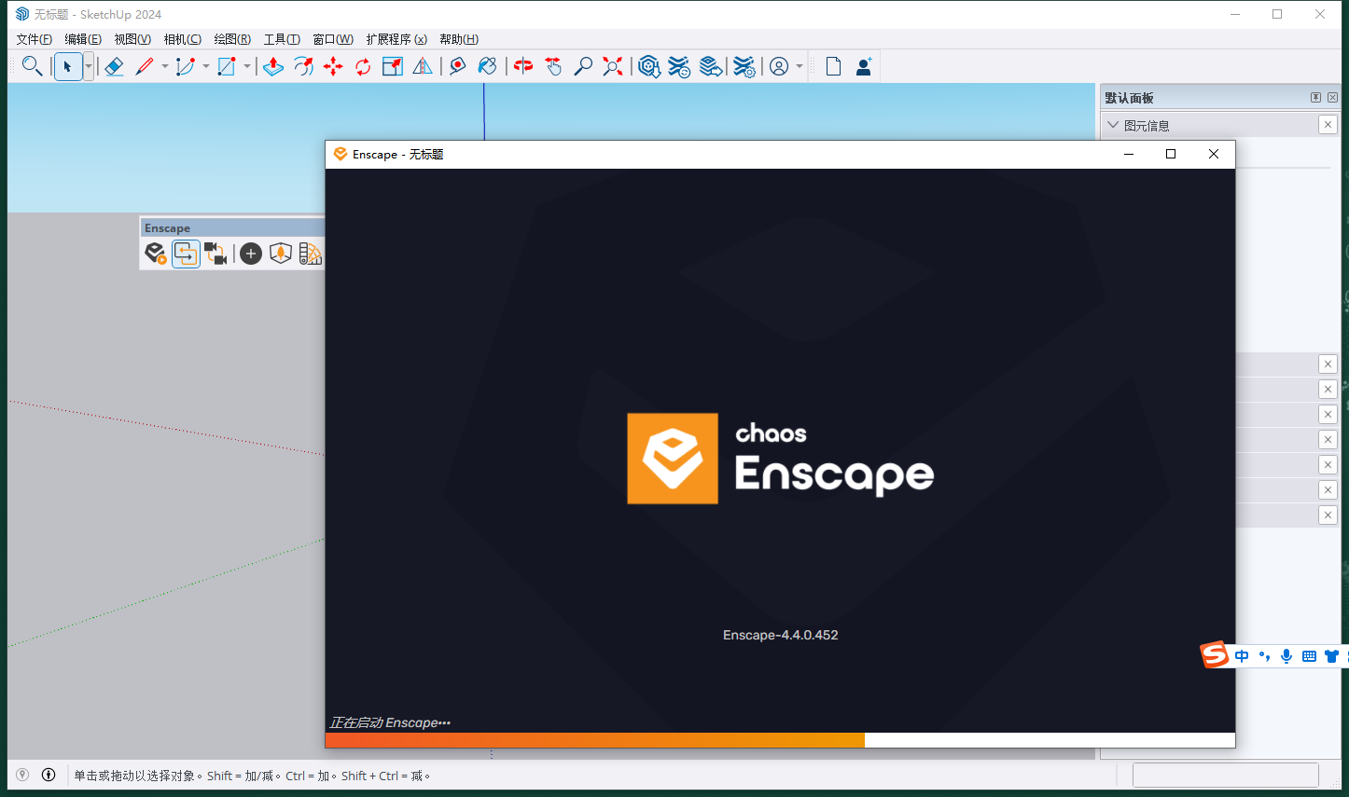Toggle Sogou 中 Chinese/English mode
Image resolution: width=1349 pixels, height=797 pixels.
(1242, 656)
